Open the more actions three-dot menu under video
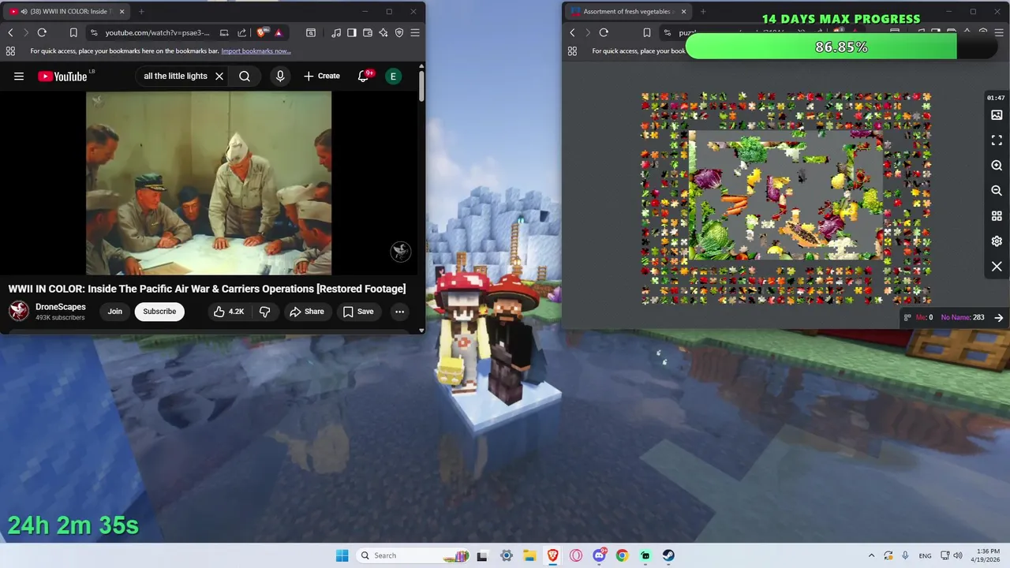 pyautogui.click(x=399, y=312)
